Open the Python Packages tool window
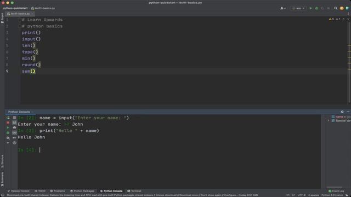This screenshot has width=351, height=197. pyautogui.click(x=82, y=191)
